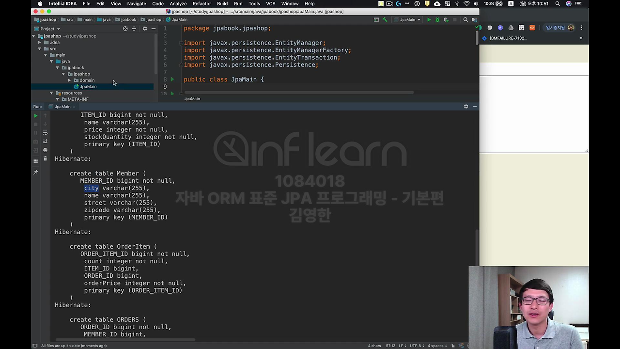620x349 pixels.
Task: Collapse the main folder in tree
Action: 46,55
